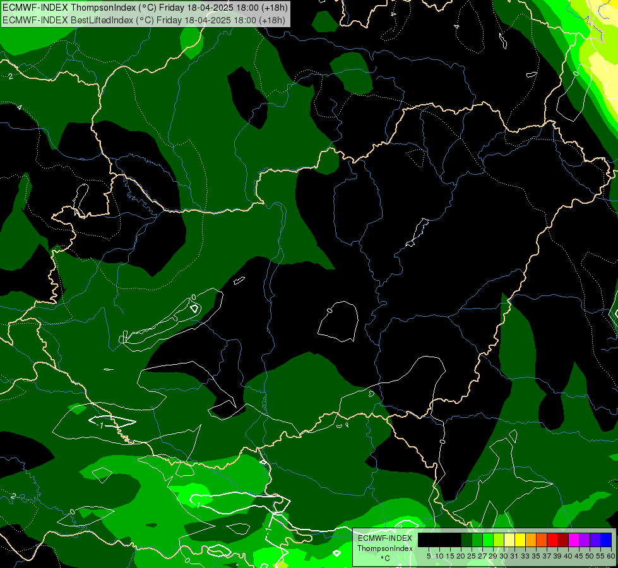Screen dimensions: 618x568
Task: Select the pale yellow legend swatch
Action: pos(509,540)
